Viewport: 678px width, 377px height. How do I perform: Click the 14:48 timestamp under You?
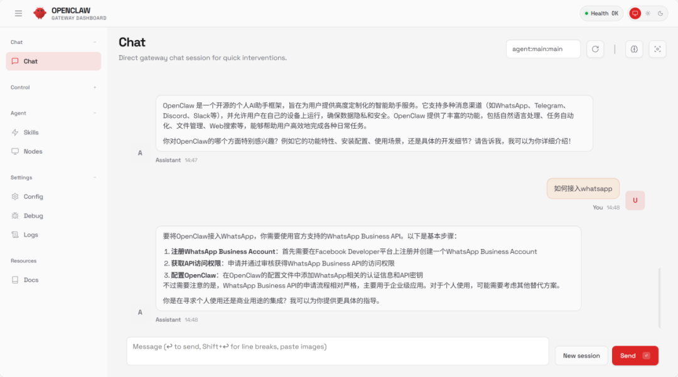coord(613,208)
